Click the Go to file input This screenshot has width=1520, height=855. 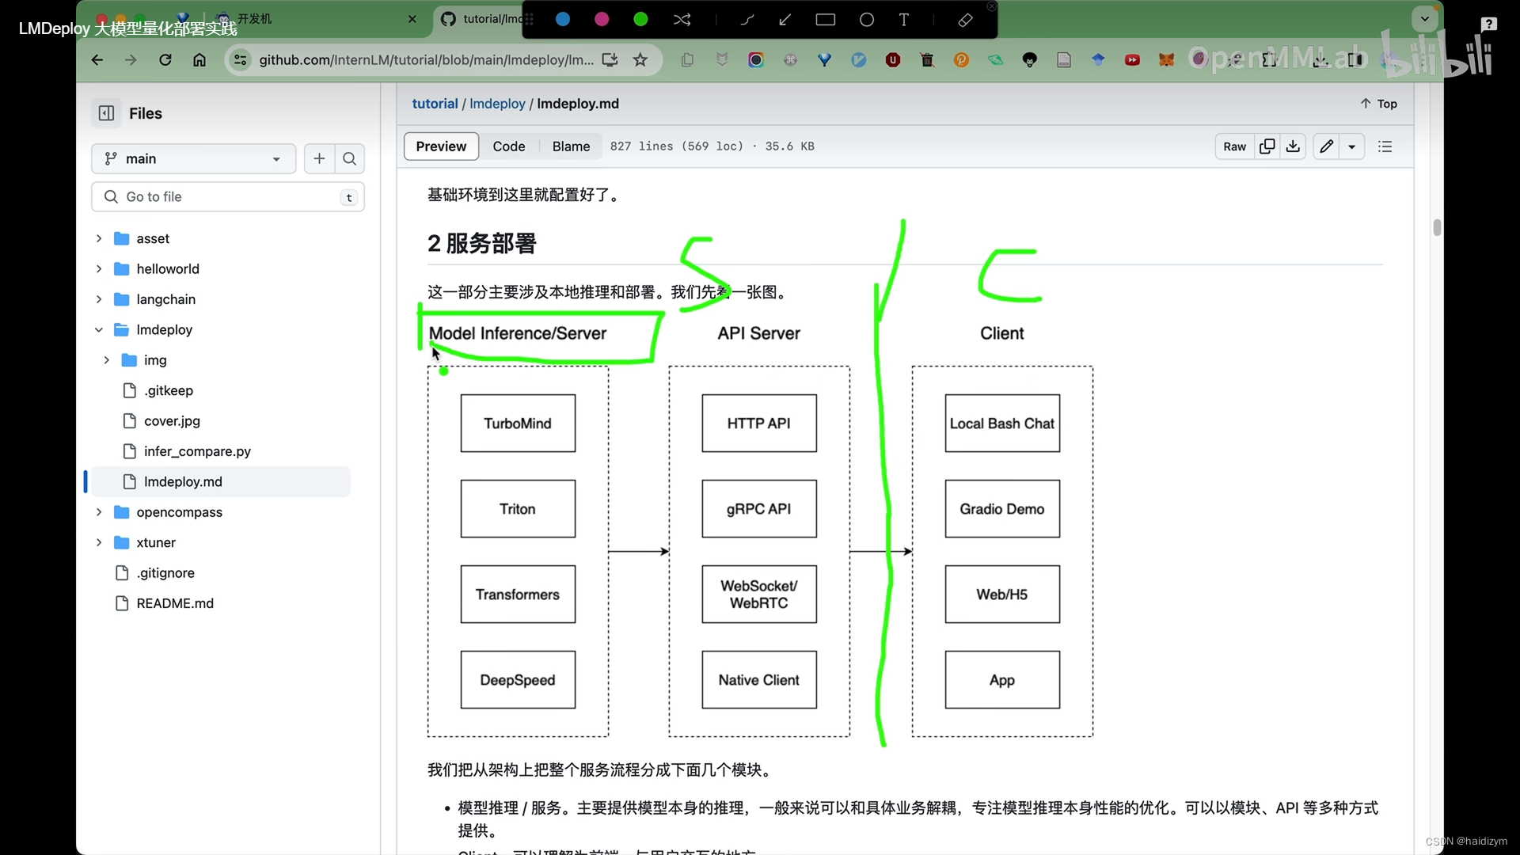tap(228, 197)
